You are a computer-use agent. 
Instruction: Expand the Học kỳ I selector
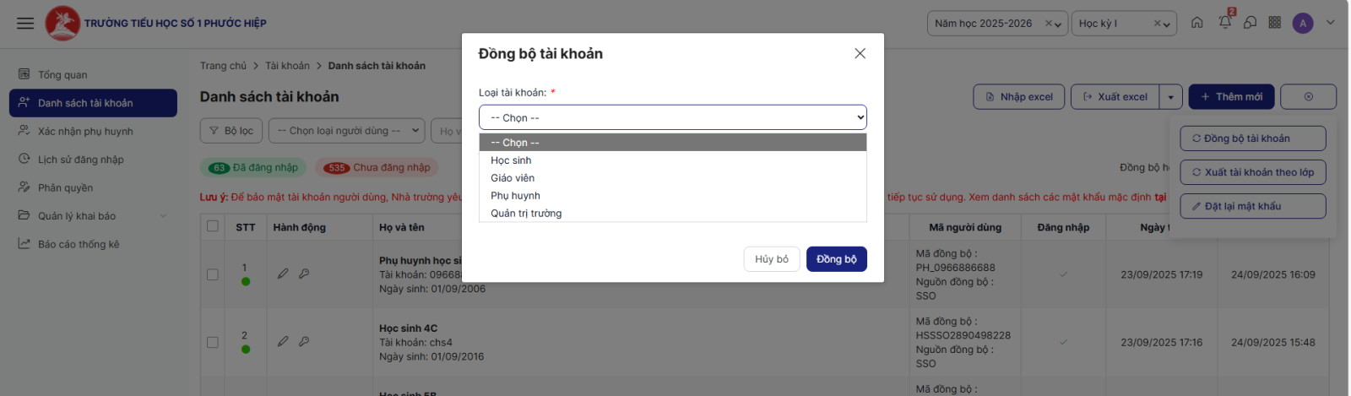(x=1124, y=24)
